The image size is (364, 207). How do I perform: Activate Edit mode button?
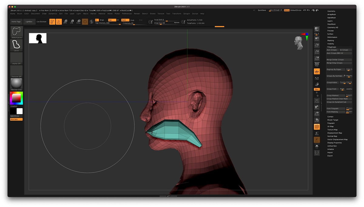(52, 22)
